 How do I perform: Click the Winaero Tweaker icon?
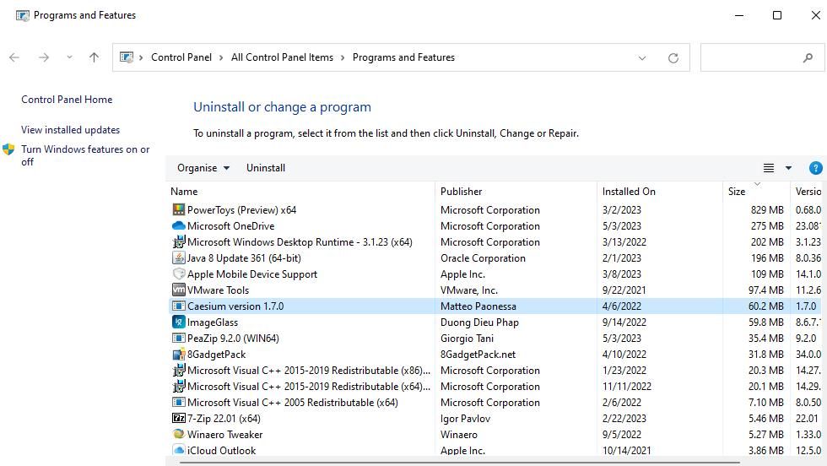179,434
